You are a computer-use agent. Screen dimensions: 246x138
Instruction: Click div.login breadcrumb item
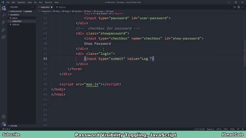pyautogui.click(x=99, y=11)
